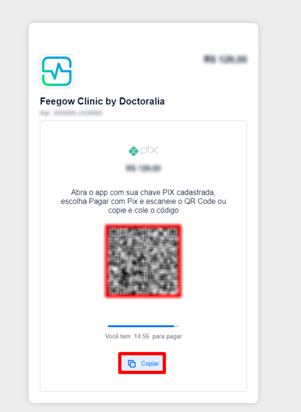The width and height of the screenshot is (301, 412).
Task: Click the 'para pagar' label
Action: [x=167, y=336]
